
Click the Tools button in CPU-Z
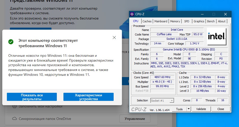[x=179, y=109]
